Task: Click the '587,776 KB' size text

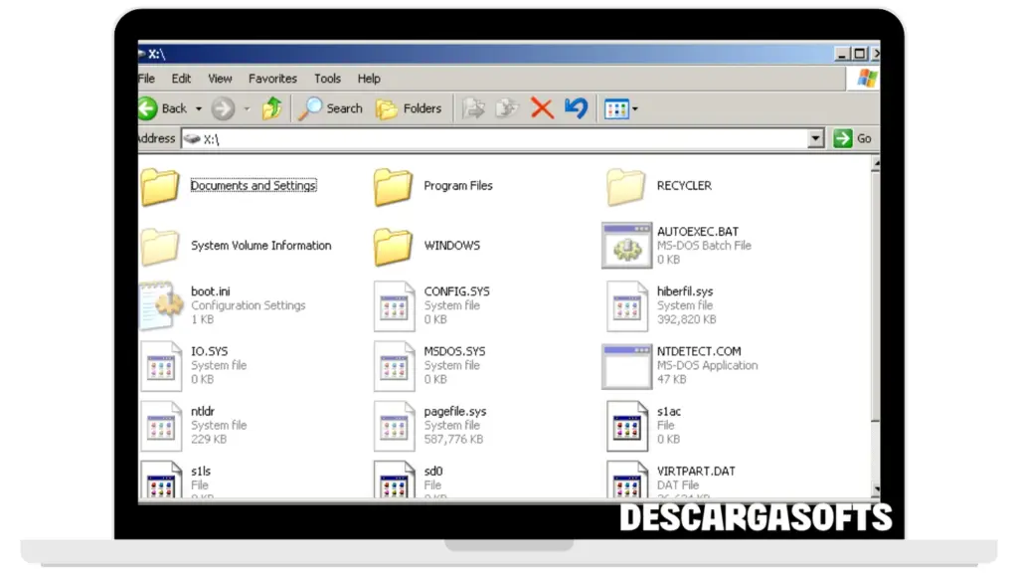Action: pos(453,440)
